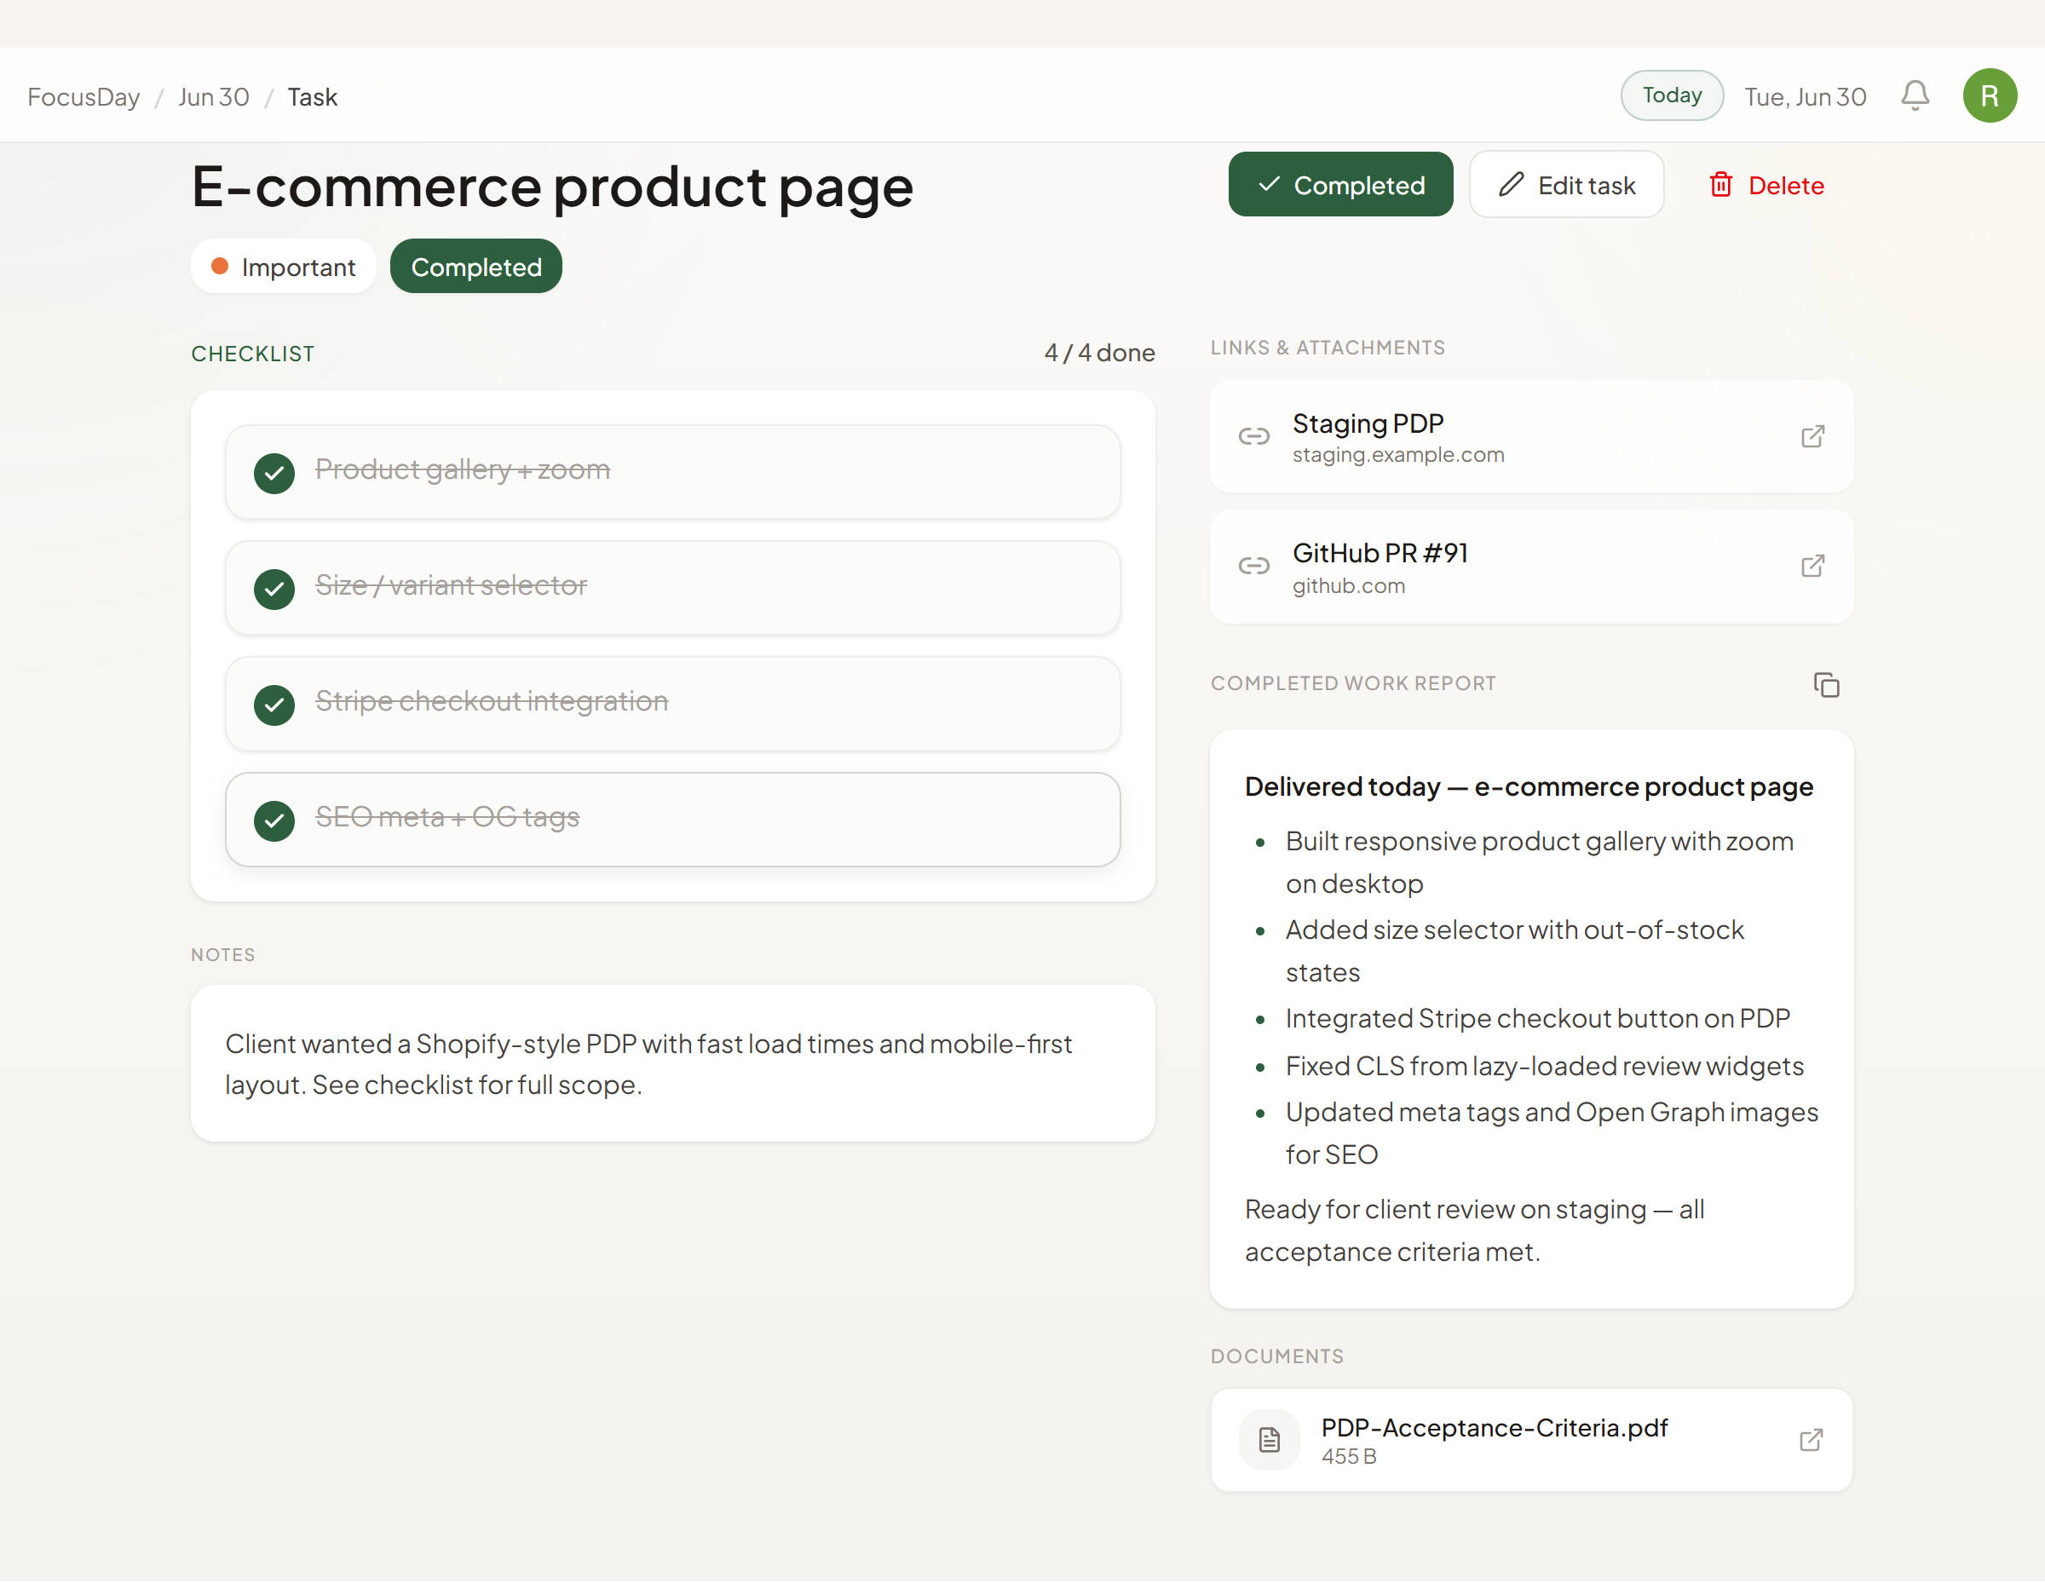Click the notes text box
Viewport: 2045px width, 1583px height.
[x=672, y=1063]
